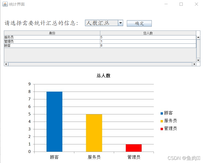This screenshot has height=163, width=204.
Task: Click the value 5 in 服务员 row
Action: 148,37
